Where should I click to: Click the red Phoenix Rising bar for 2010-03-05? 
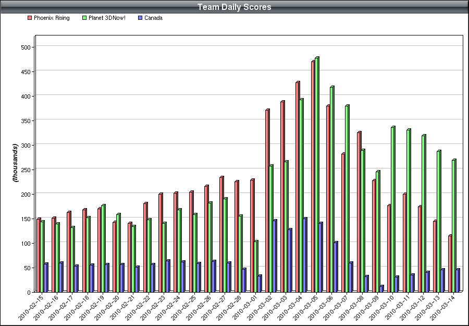313,176
